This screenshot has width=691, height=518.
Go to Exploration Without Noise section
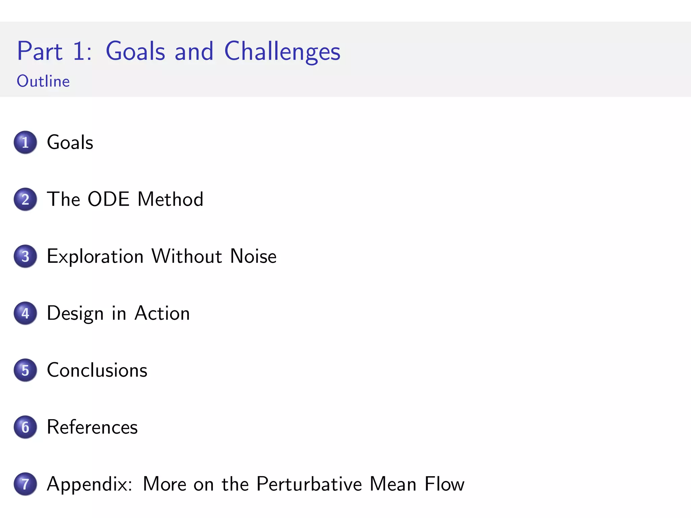point(161,256)
